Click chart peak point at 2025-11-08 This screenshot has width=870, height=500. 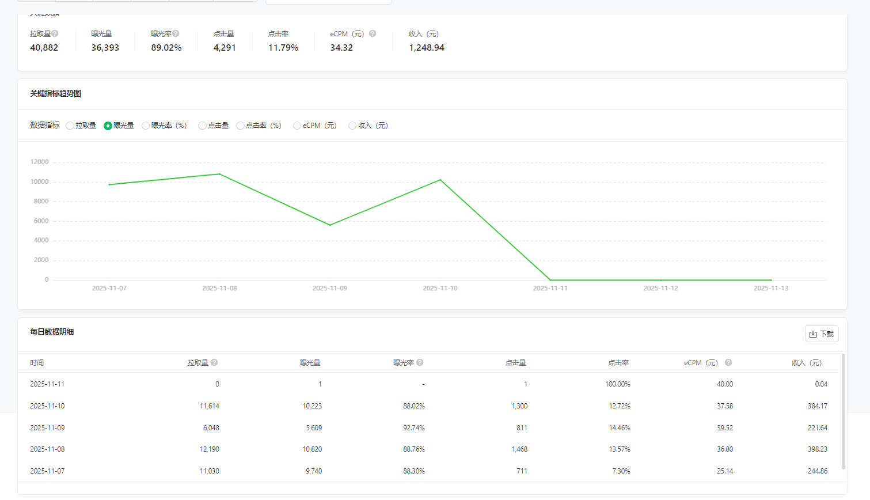point(219,174)
